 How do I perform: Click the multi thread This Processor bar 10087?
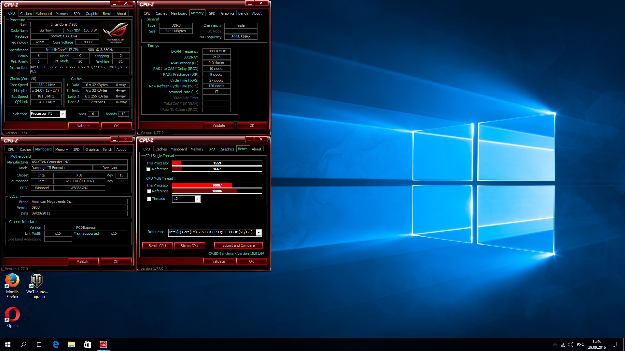click(217, 185)
